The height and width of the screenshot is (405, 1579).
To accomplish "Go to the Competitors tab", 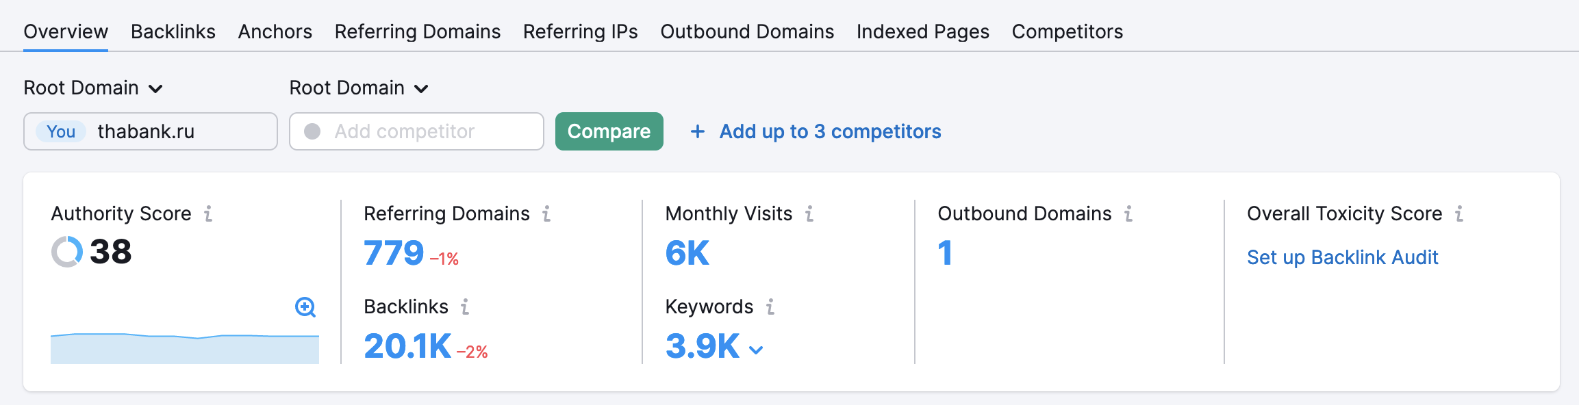I will [x=1067, y=31].
